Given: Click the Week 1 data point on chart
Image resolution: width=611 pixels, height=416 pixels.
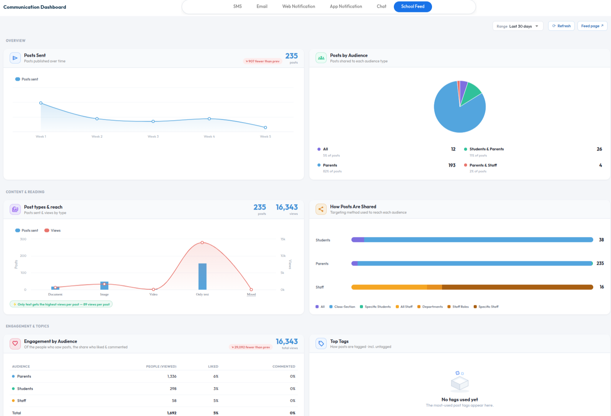Looking at the screenshot, I should tap(41, 103).
